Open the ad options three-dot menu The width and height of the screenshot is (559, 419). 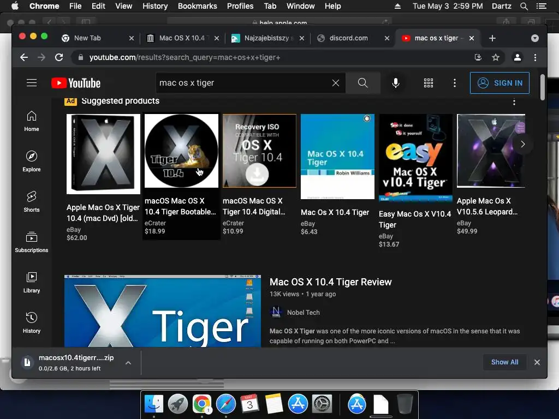pos(514,102)
